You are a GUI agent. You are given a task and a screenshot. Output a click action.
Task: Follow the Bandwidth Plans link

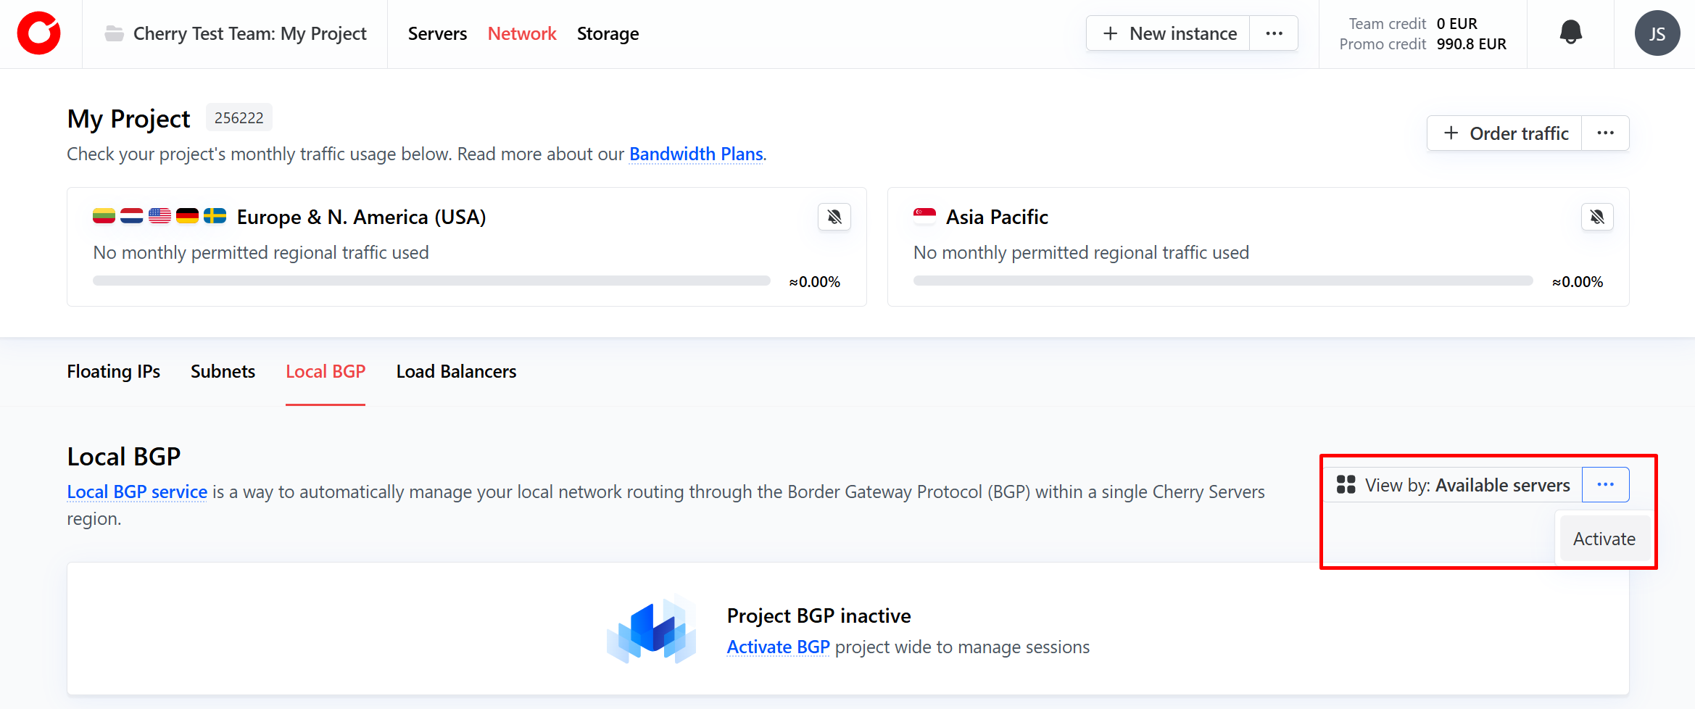point(695,154)
